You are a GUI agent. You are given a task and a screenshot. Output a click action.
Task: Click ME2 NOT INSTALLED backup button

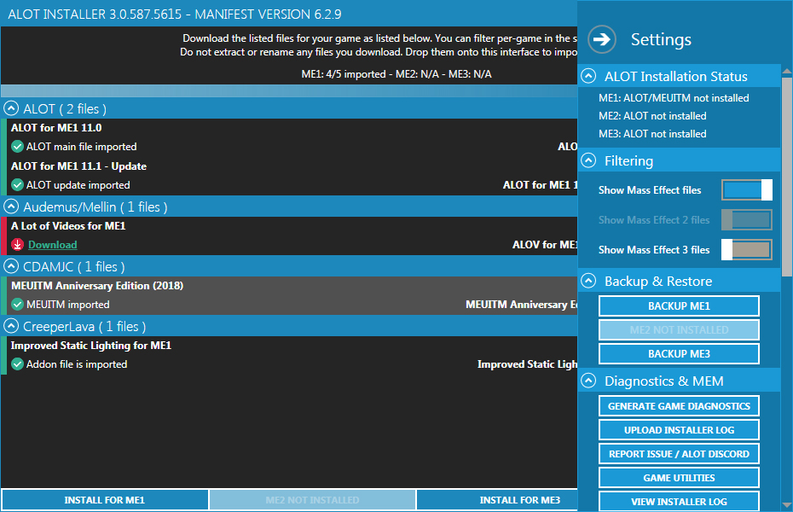tap(679, 330)
